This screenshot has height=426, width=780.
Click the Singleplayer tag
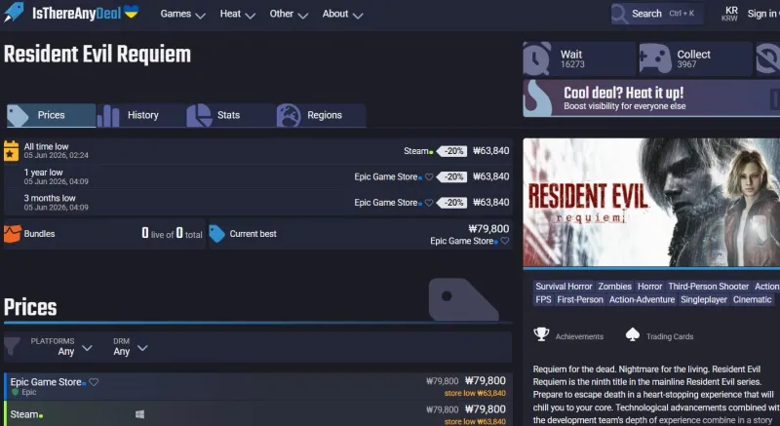pos(704,299)
